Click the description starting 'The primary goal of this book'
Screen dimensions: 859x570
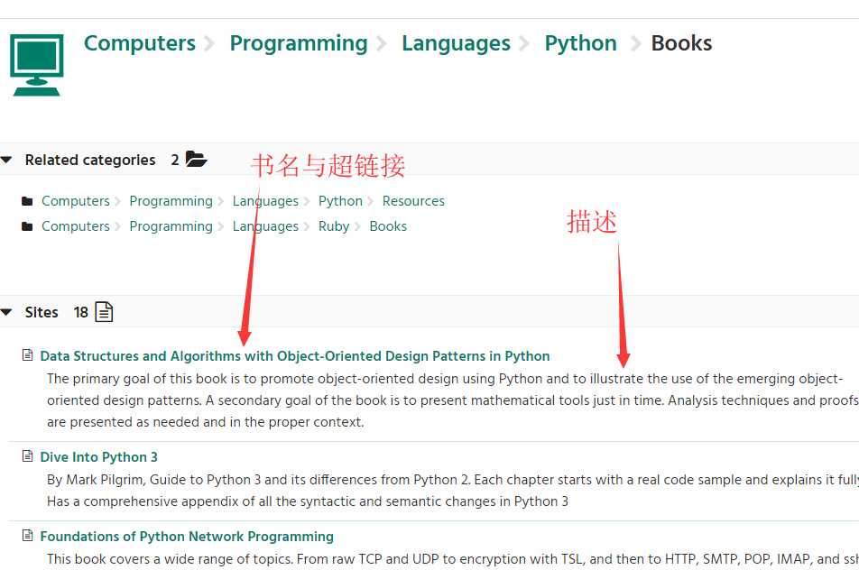[x=453, y=400]
